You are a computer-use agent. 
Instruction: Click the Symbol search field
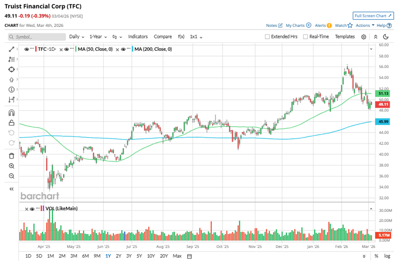34,37
